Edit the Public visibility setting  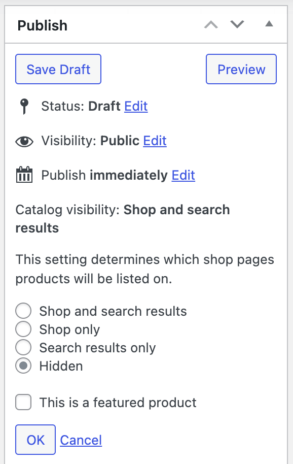155,141
